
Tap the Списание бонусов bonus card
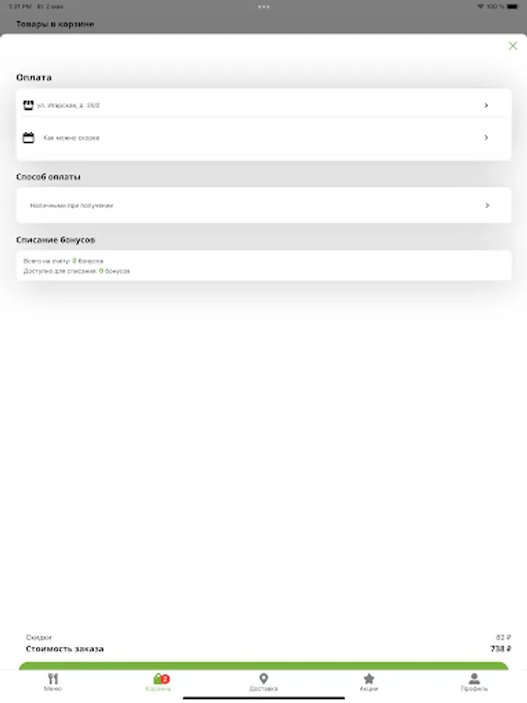pos(263,266)
